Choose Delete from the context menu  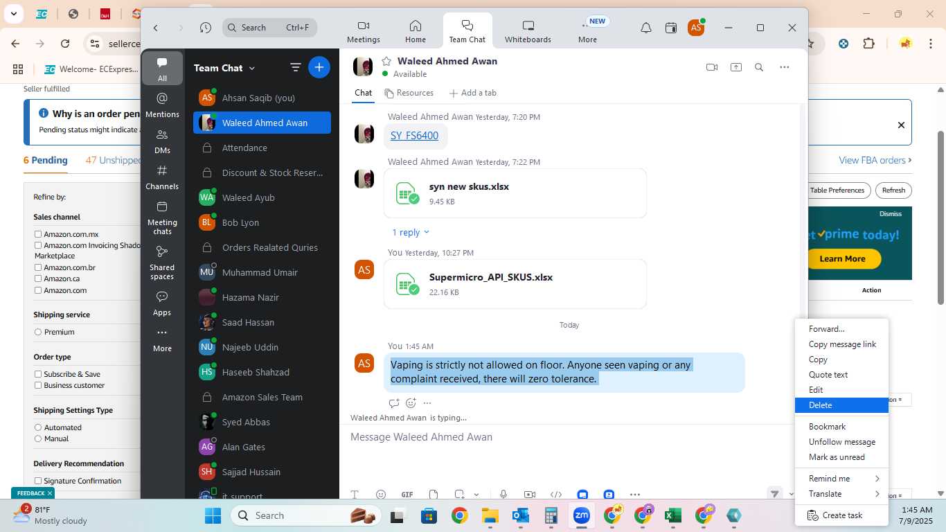coord(841,405)
